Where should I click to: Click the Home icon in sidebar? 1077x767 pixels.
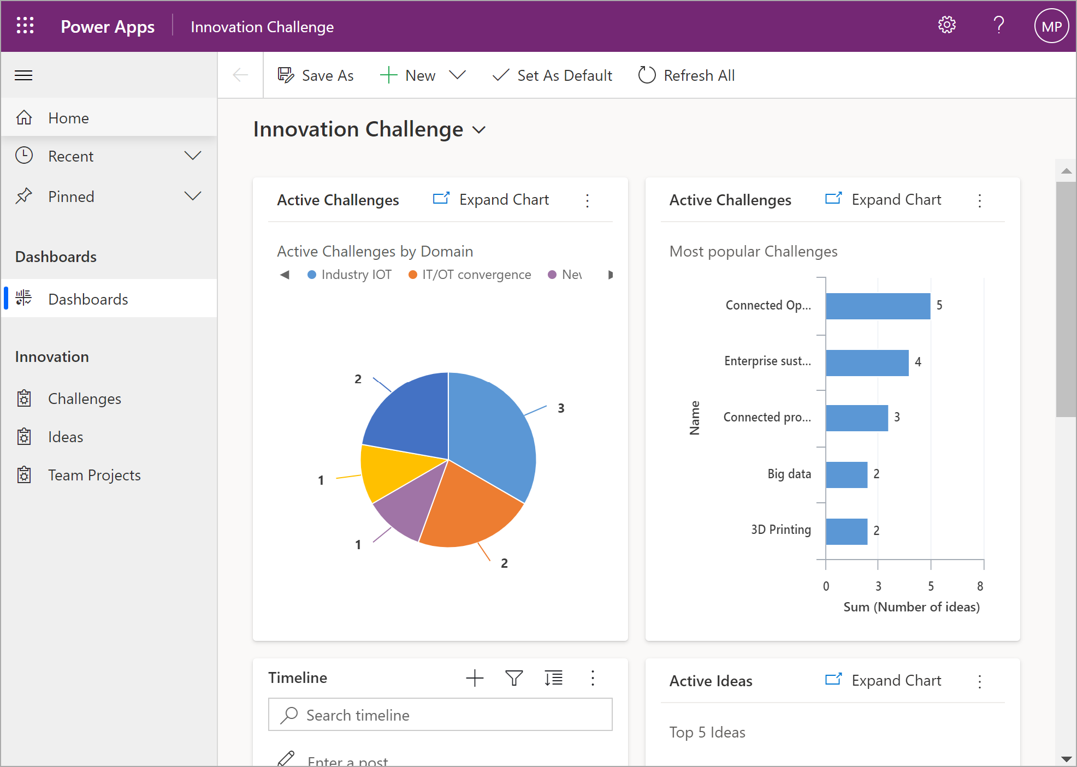pyautogui.click(x=26, y=117)
